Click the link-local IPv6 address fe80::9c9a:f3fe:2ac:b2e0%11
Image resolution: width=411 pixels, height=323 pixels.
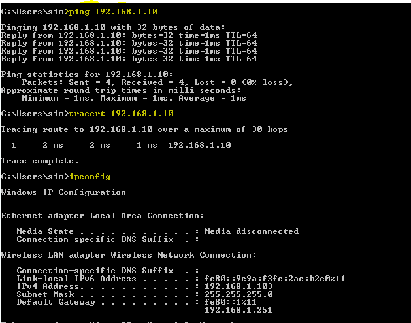[x=275, y=279]
